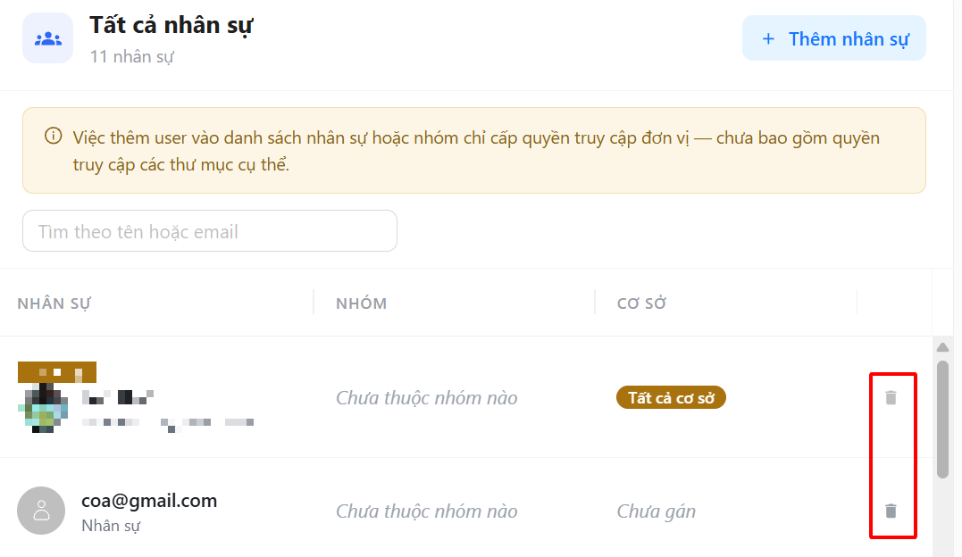Click the default avatar of coa@gmail.com
This screenshot has width=962, height=557.
click(x=41, y=511)
